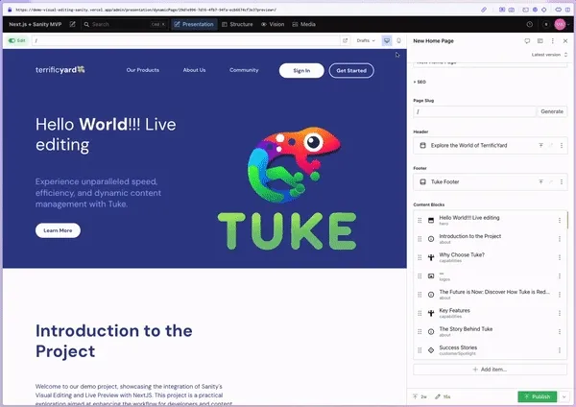Open the Latest version selector

[x=549, y=55]
